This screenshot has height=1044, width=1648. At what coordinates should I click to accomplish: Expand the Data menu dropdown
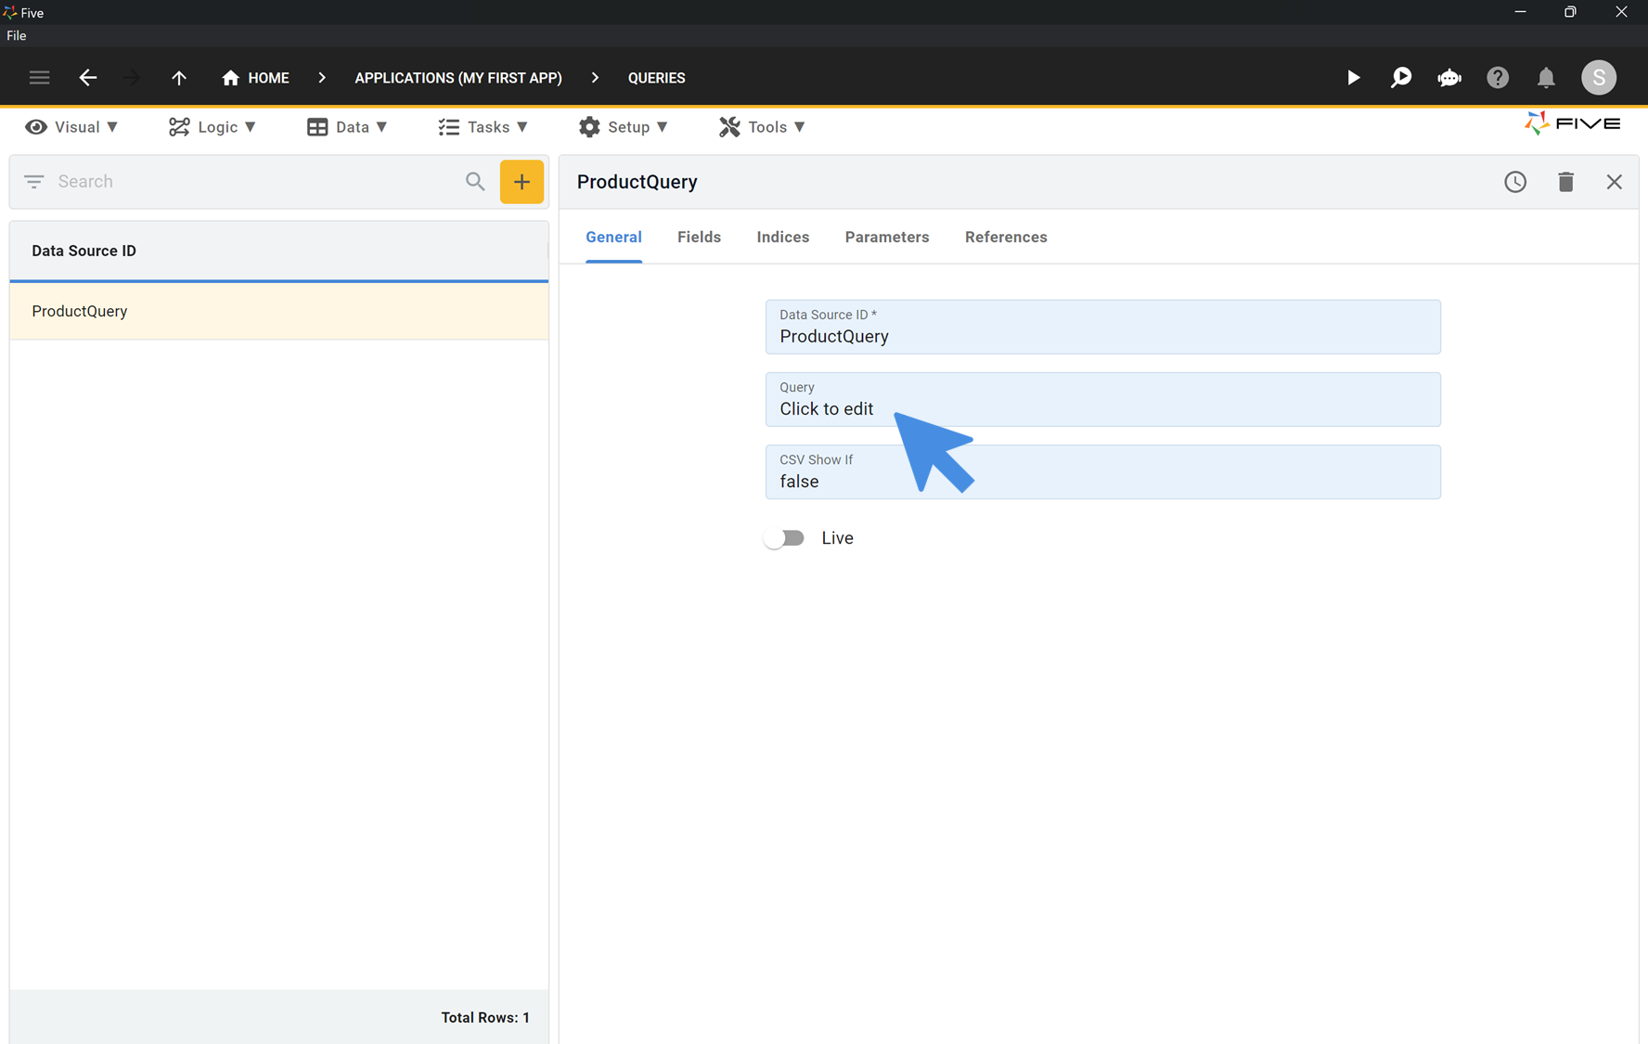pos(348,127)
